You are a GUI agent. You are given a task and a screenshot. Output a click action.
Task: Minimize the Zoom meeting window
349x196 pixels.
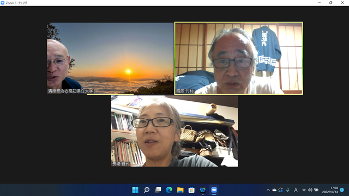(x=320, y=3)
